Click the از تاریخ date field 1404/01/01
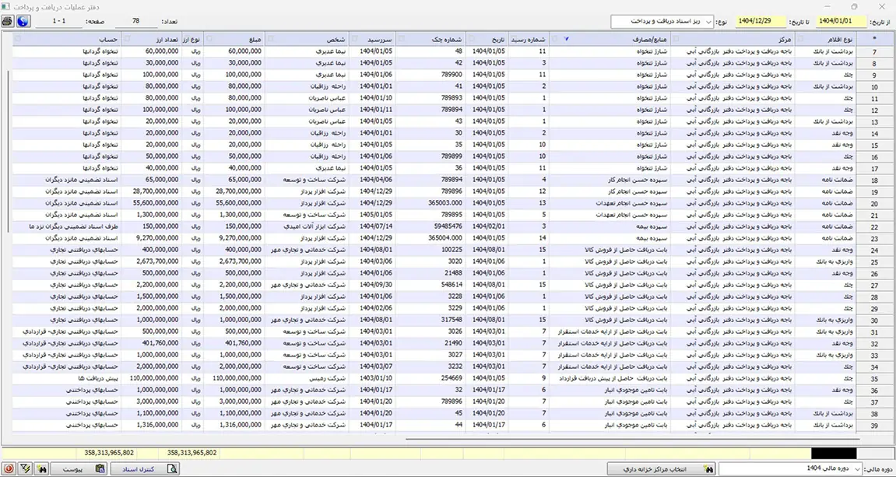The width and height of the screenshot is (896, 477). pos(836,22)
